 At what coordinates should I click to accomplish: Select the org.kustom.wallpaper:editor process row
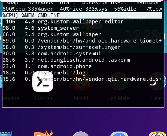82,22
